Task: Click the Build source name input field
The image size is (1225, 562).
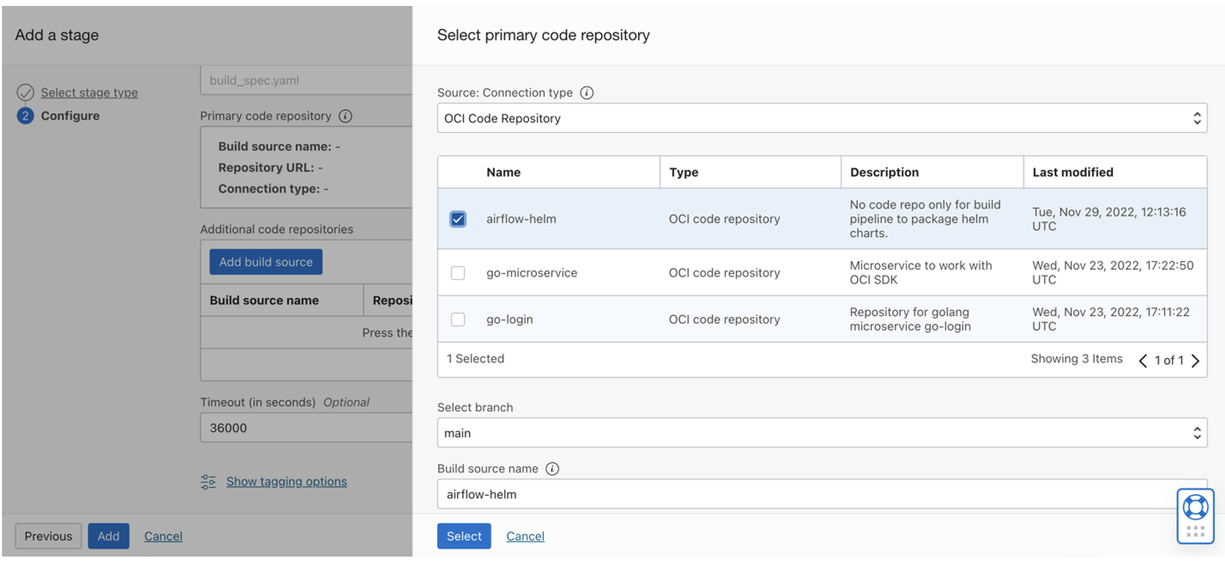Action: point(806,494)
